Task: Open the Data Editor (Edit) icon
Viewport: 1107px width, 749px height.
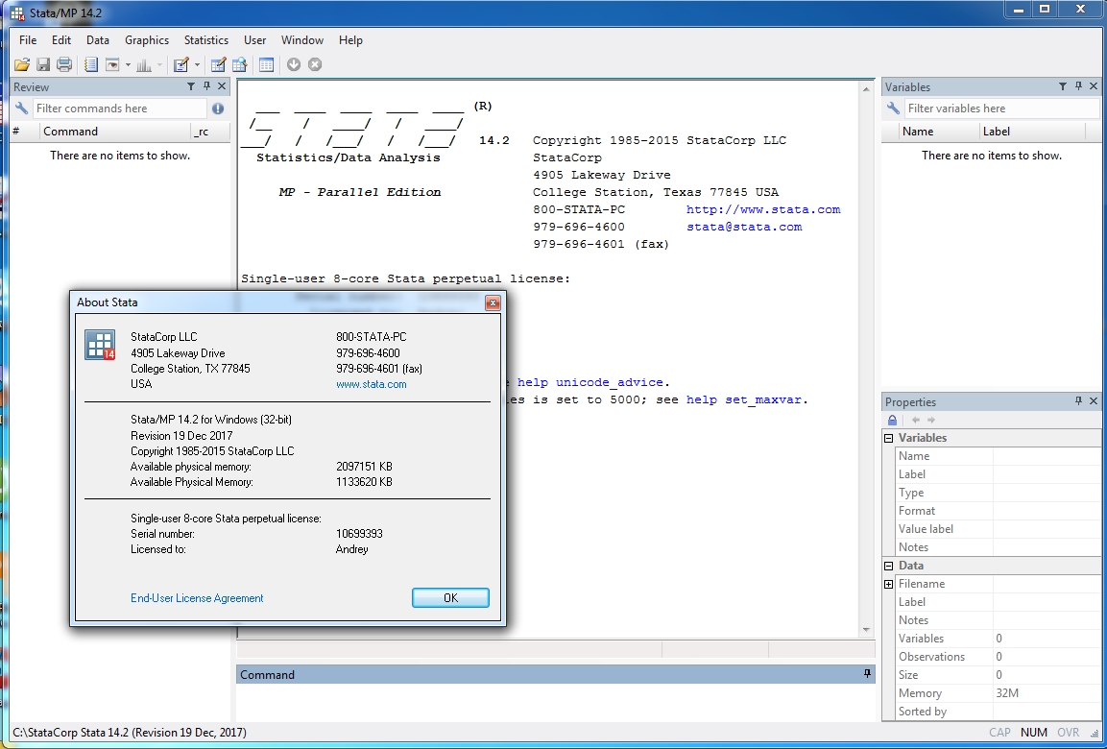Action: 218,65
